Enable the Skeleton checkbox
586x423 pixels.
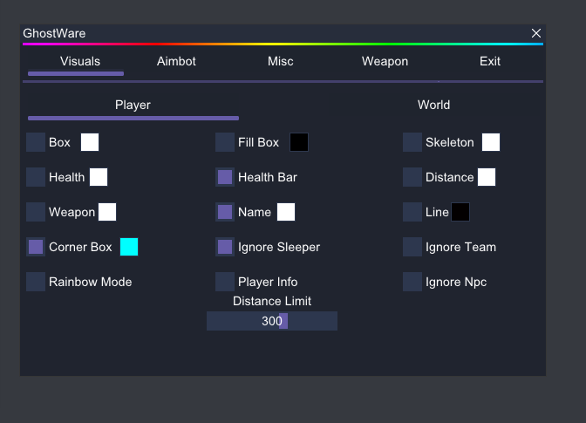pyautogui.click(x=412, y=142)
